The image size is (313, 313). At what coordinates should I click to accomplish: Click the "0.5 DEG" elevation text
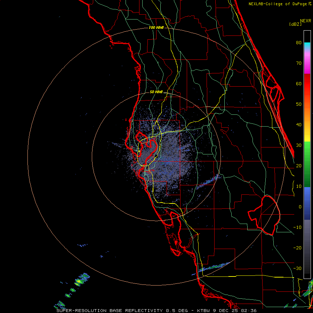point(177,311)
